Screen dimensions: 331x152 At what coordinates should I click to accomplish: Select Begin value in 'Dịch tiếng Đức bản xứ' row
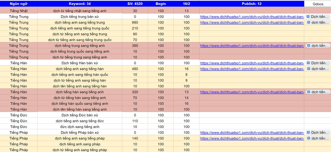(x=161, y=115)
